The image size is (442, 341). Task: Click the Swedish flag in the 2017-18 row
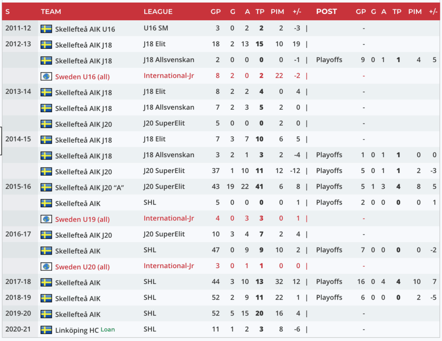[x=46, y=282]
